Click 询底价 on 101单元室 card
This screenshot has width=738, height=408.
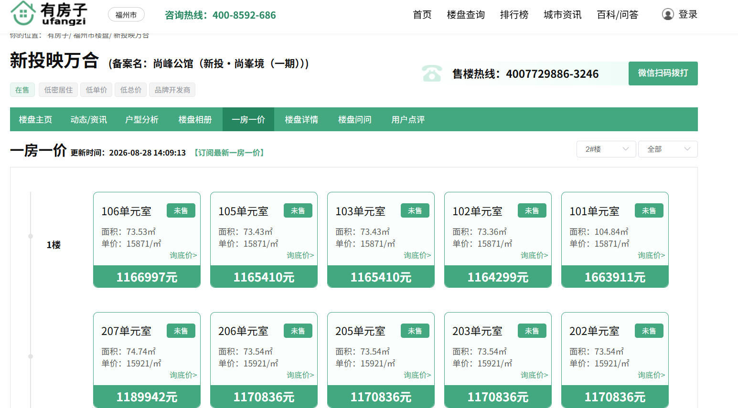click(x=652, y=255)
